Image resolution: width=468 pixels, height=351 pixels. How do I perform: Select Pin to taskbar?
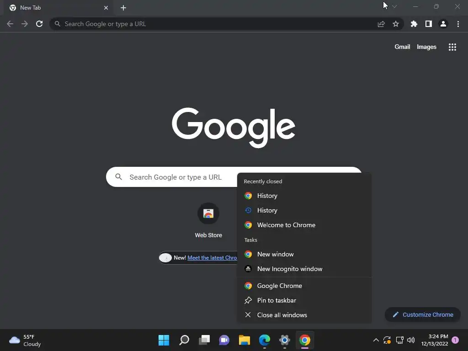pos(304,301)
